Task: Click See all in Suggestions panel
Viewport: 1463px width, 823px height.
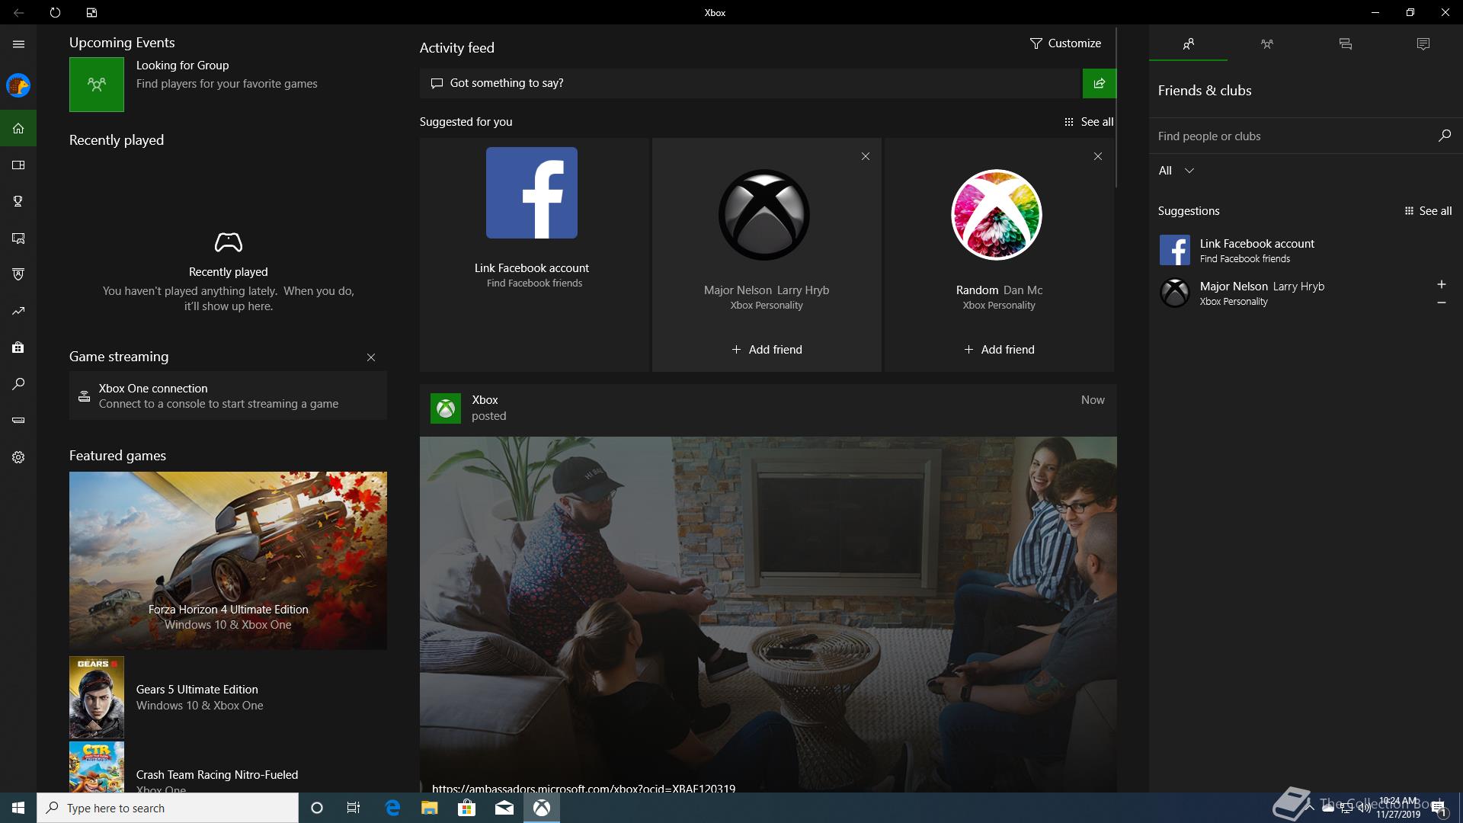Action: click(1428, 211)
